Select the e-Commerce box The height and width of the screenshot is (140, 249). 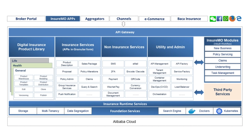pyautogui.click(x=155, y=19)
